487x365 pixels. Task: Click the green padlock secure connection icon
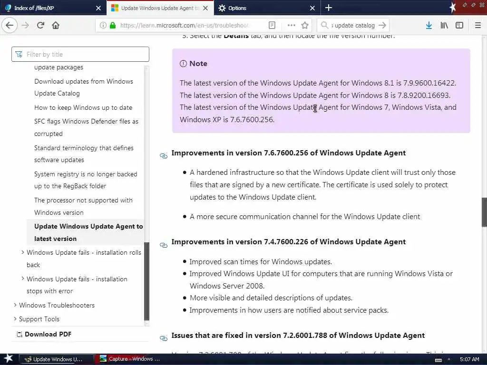(112, 25)
